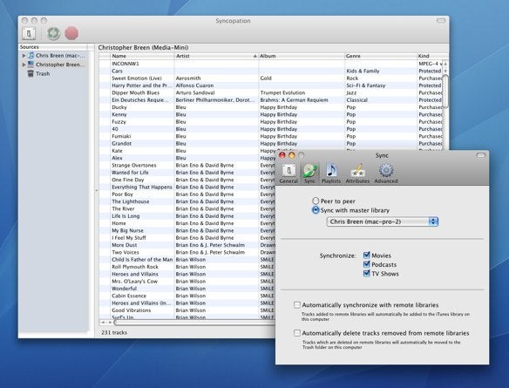Select the track Two Voices

[x=125, y=252]
